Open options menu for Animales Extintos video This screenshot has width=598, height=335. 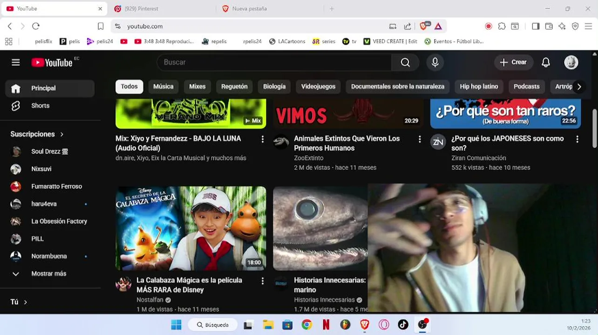[420, 139]
